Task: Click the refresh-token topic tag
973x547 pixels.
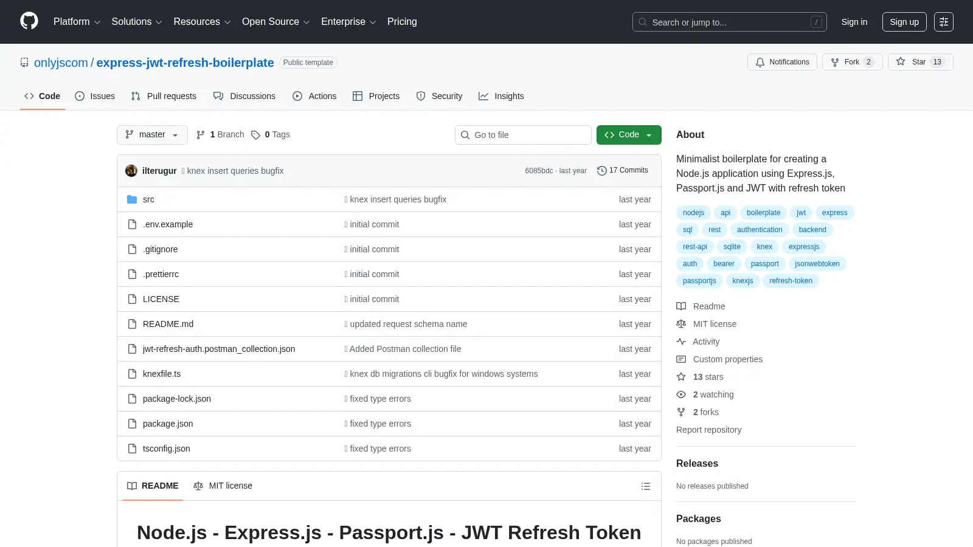Action: point(791,281)
